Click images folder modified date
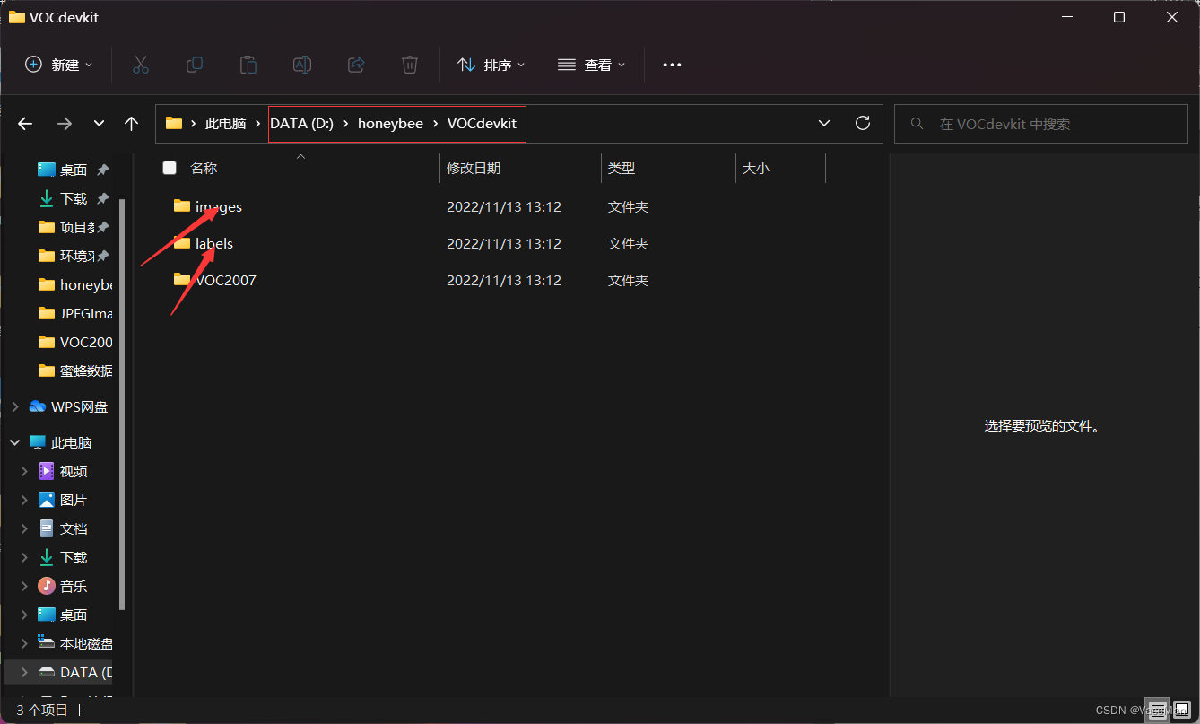1200x724 pixels. pyautogui.click(x=504, y=206)
